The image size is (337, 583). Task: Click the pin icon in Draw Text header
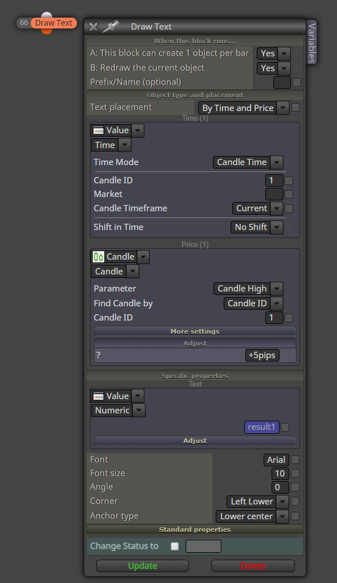(x=110, y=26)
